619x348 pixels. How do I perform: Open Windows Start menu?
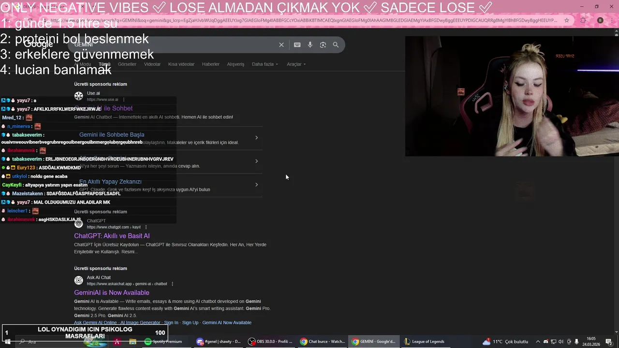pos(7,342)
